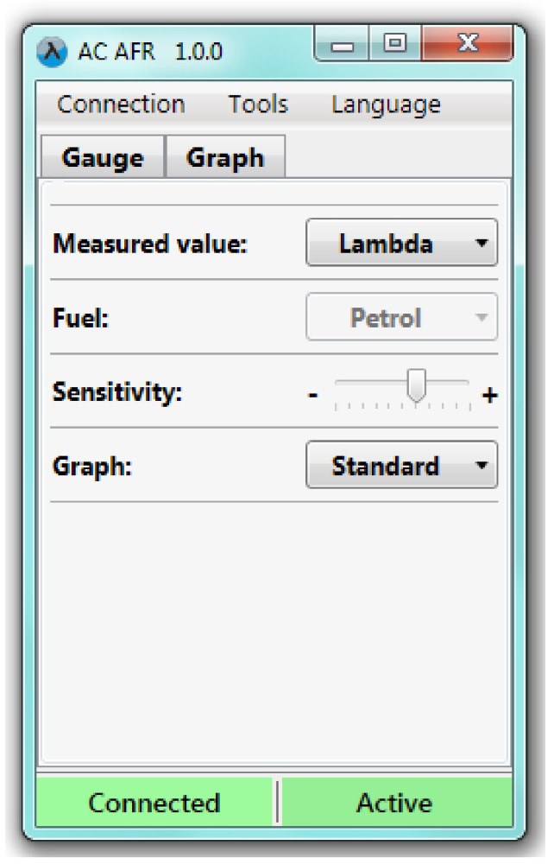Click the plus sign beside Sensitivity slider
The width and height of the screenshot is (554, 864).
(x=489, y=395)
